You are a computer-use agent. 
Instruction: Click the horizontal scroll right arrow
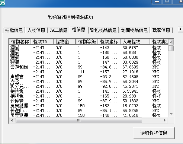coord(165,120)
